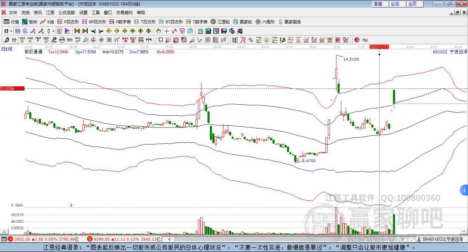Select the red fan lines drawing tool
This screenshot has width=468, height=252.
(x=168, y=40)
